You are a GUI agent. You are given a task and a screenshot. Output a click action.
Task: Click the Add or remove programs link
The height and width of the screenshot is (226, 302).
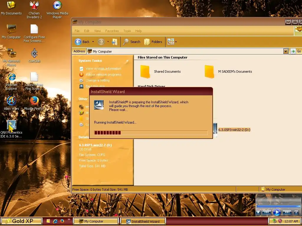[x=104, y=74]
